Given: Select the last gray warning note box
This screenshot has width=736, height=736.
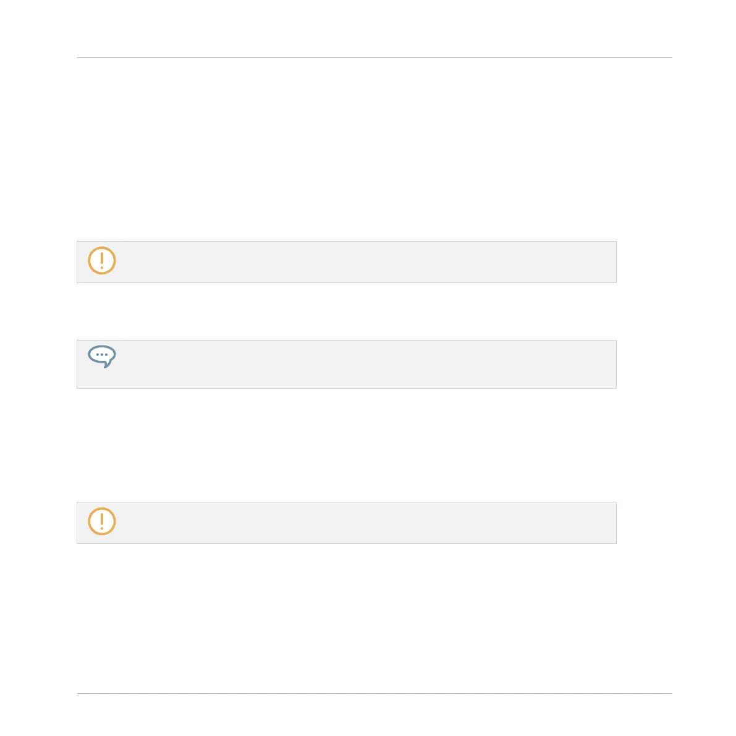Looking at the screenshot, I should tap(347, 522).
